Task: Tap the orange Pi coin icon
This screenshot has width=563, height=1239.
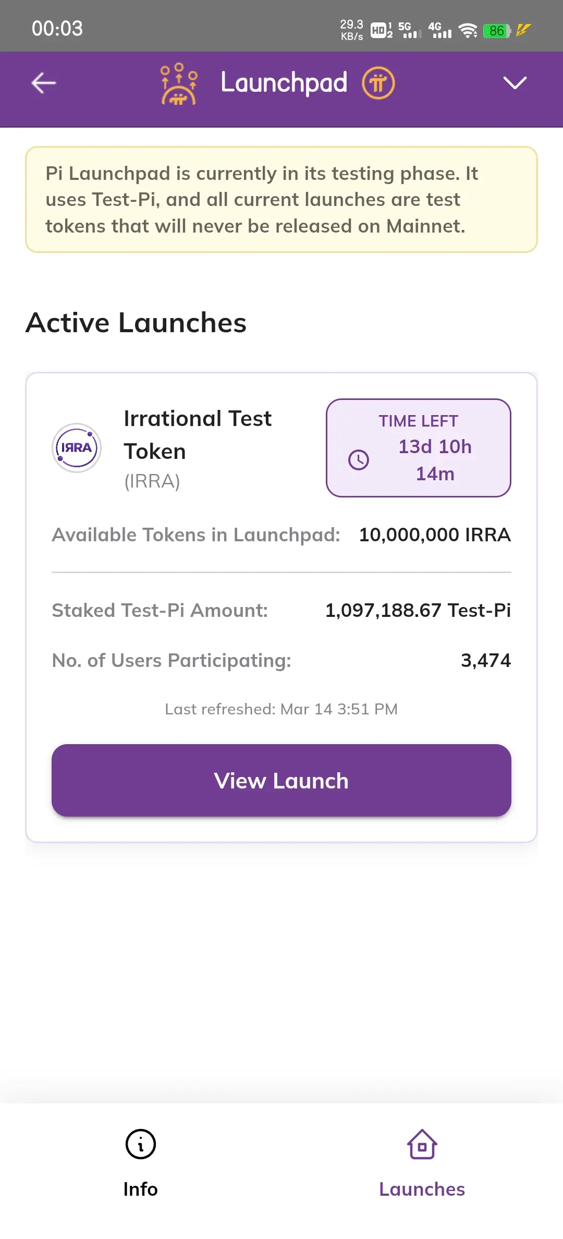Action: (x=378, y=83)
